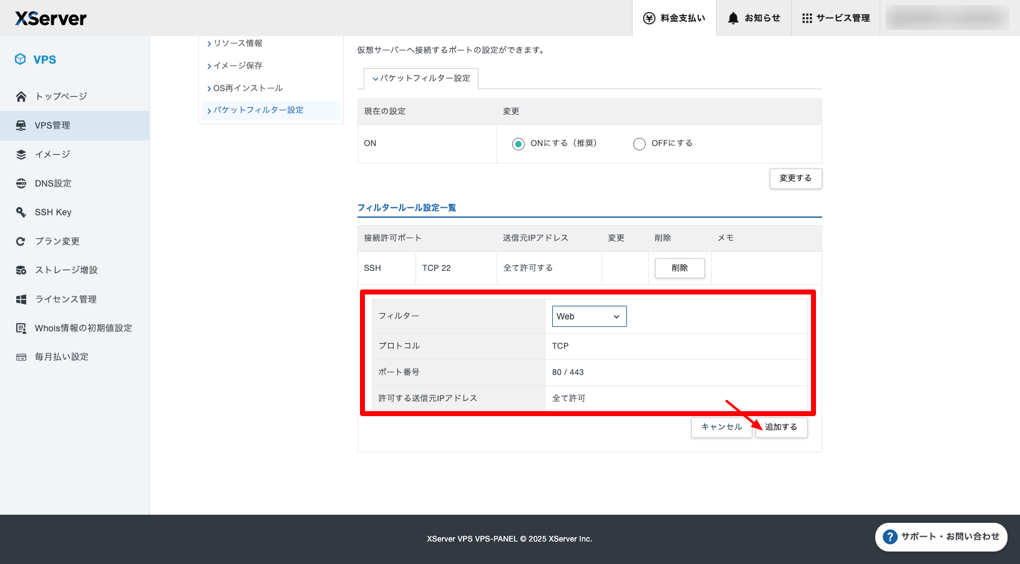The width and height of the screenshot is (1020, 564).
Task: Click the refresh icon for プラン変更
Action: pos(21,241)
